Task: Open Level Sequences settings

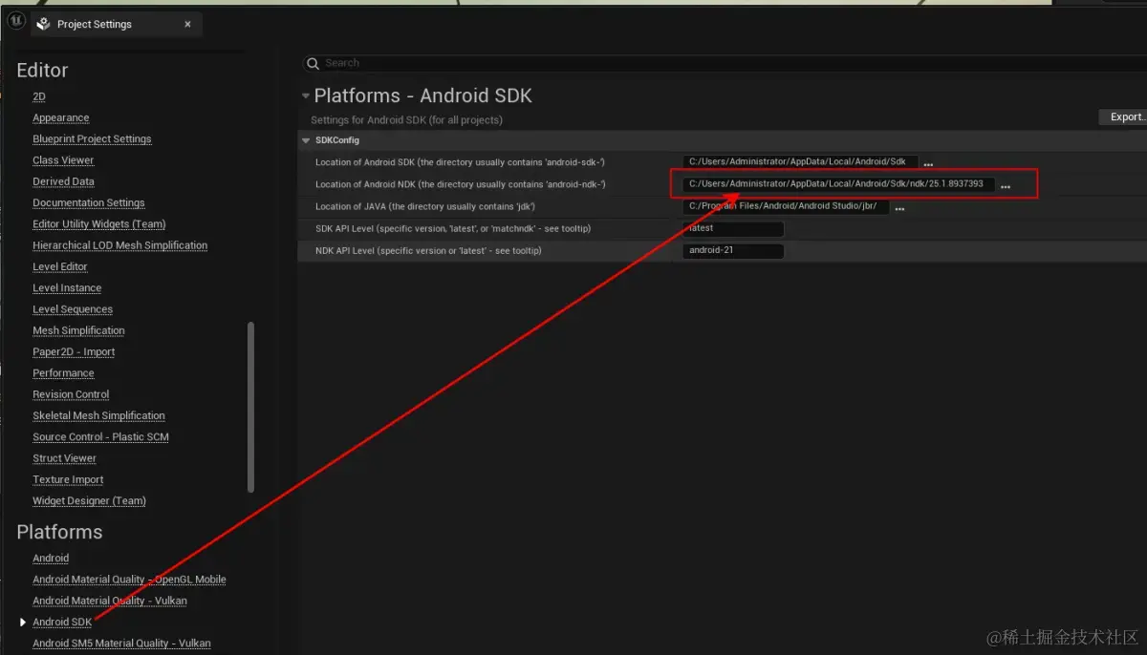Action: click(73, 309)
